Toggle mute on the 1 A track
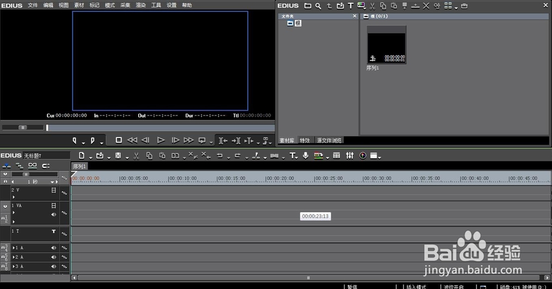Viewport: 552px width, 289px height. coord(54,248)
